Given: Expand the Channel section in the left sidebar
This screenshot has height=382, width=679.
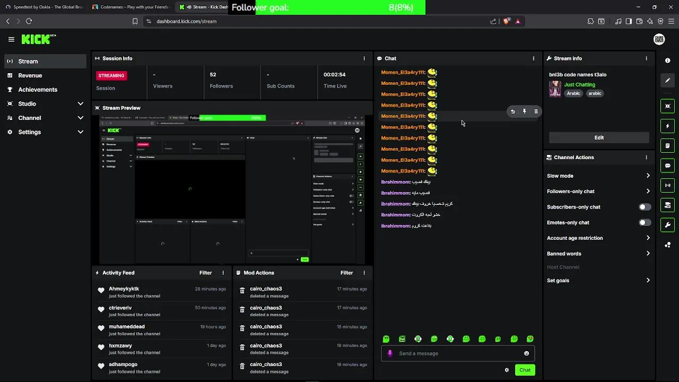Looking at the screenshot, I should (81, 118).
